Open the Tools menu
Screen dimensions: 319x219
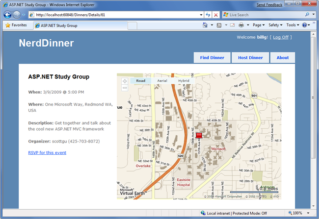coord(293,25)
